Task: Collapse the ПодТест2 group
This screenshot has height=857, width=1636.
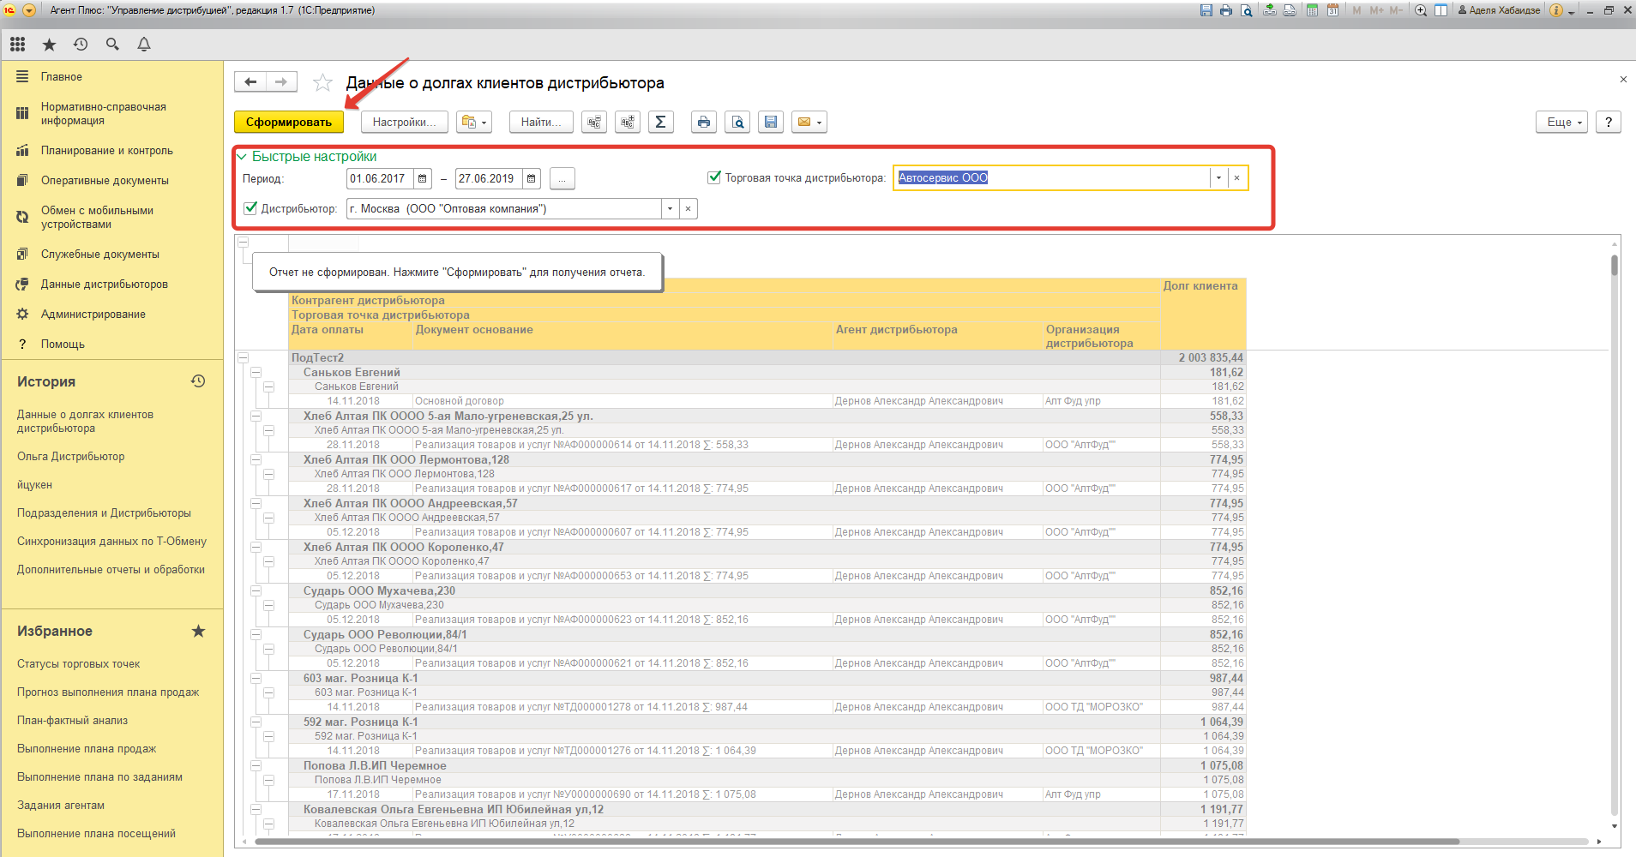Action: (244, 357)
